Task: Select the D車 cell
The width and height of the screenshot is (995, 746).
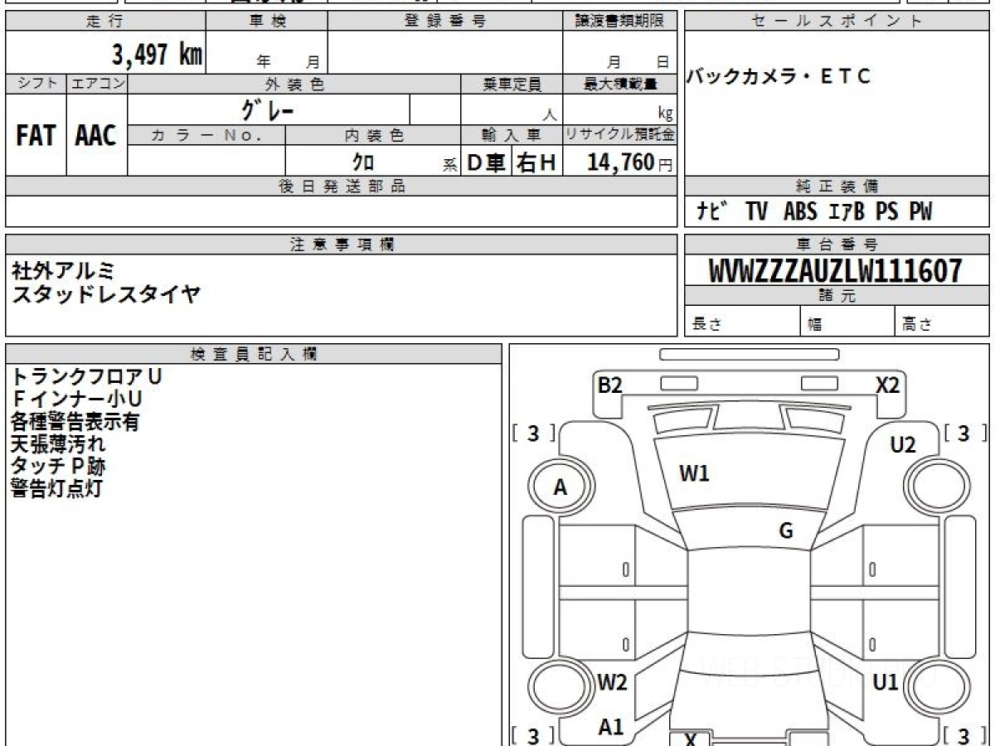Action: (487, 163)
